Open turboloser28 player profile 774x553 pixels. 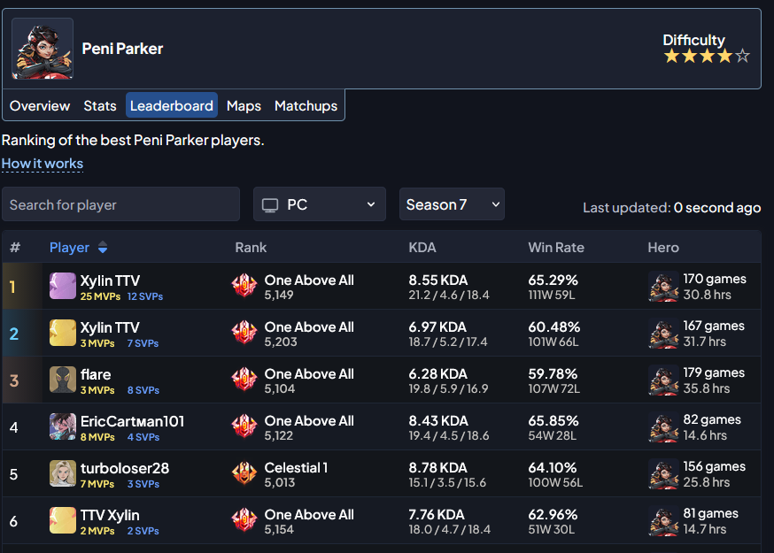125,468
